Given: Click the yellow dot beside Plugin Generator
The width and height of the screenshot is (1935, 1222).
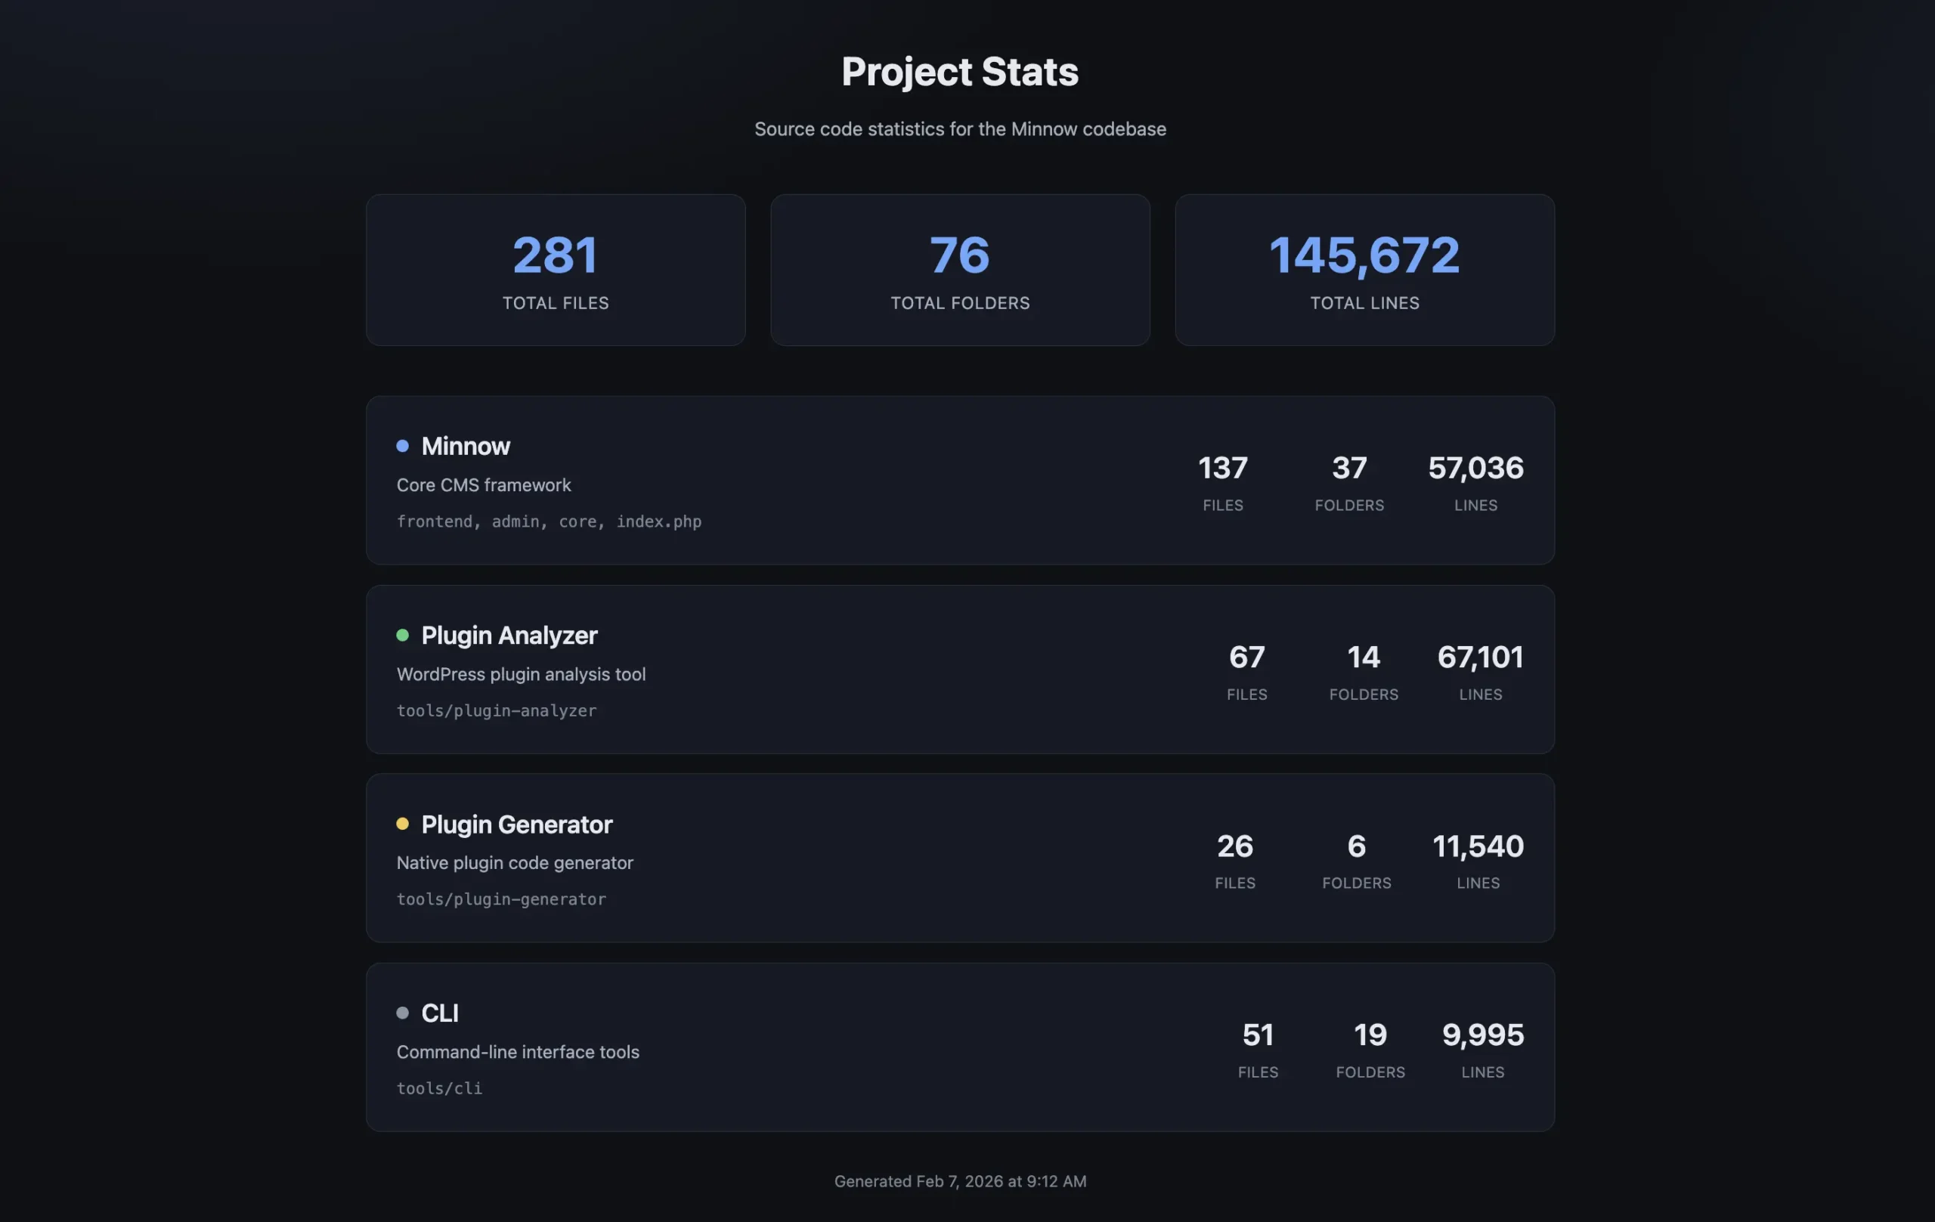Looking at the screenshot, I should [403, 824].
